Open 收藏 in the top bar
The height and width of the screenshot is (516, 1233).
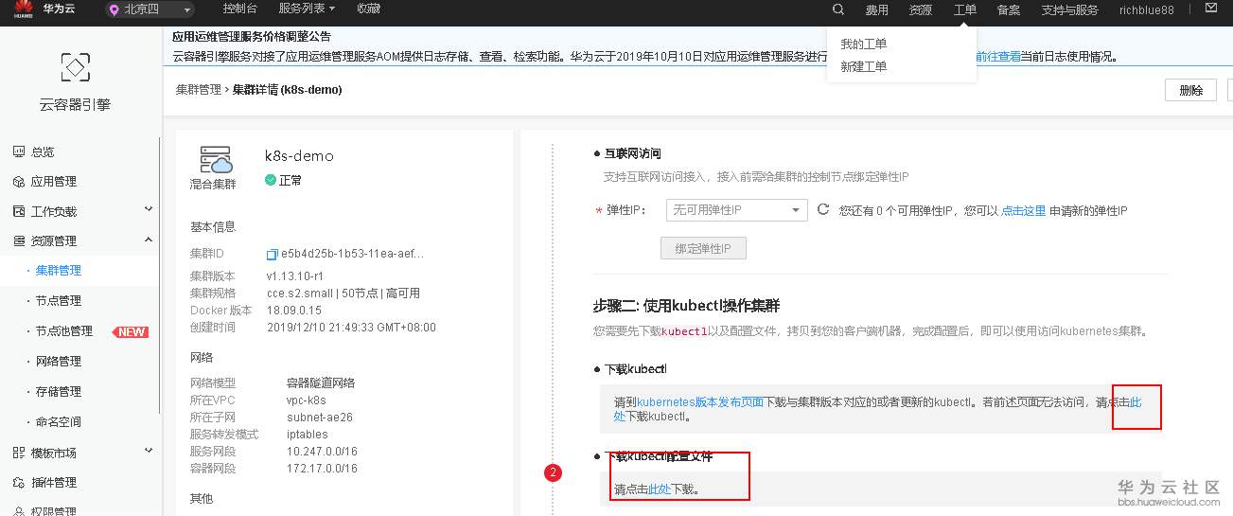pyautogui.click(x=368, y=9)
